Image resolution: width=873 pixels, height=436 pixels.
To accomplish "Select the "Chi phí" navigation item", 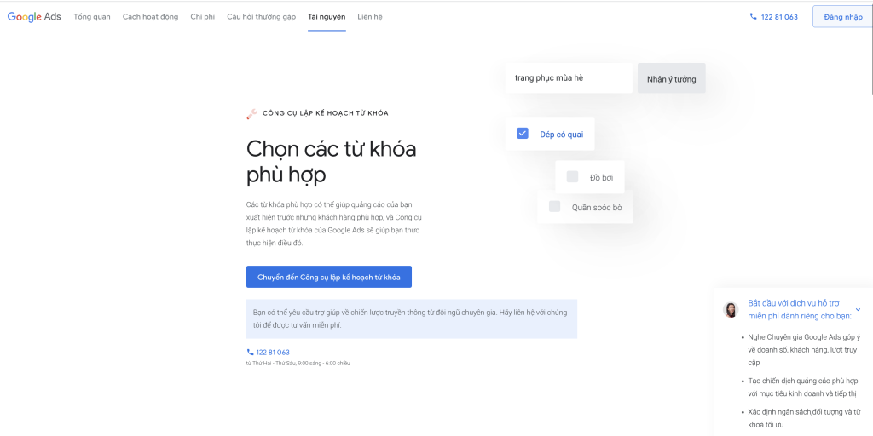I will pyautogui.click(x=203, y=17).
